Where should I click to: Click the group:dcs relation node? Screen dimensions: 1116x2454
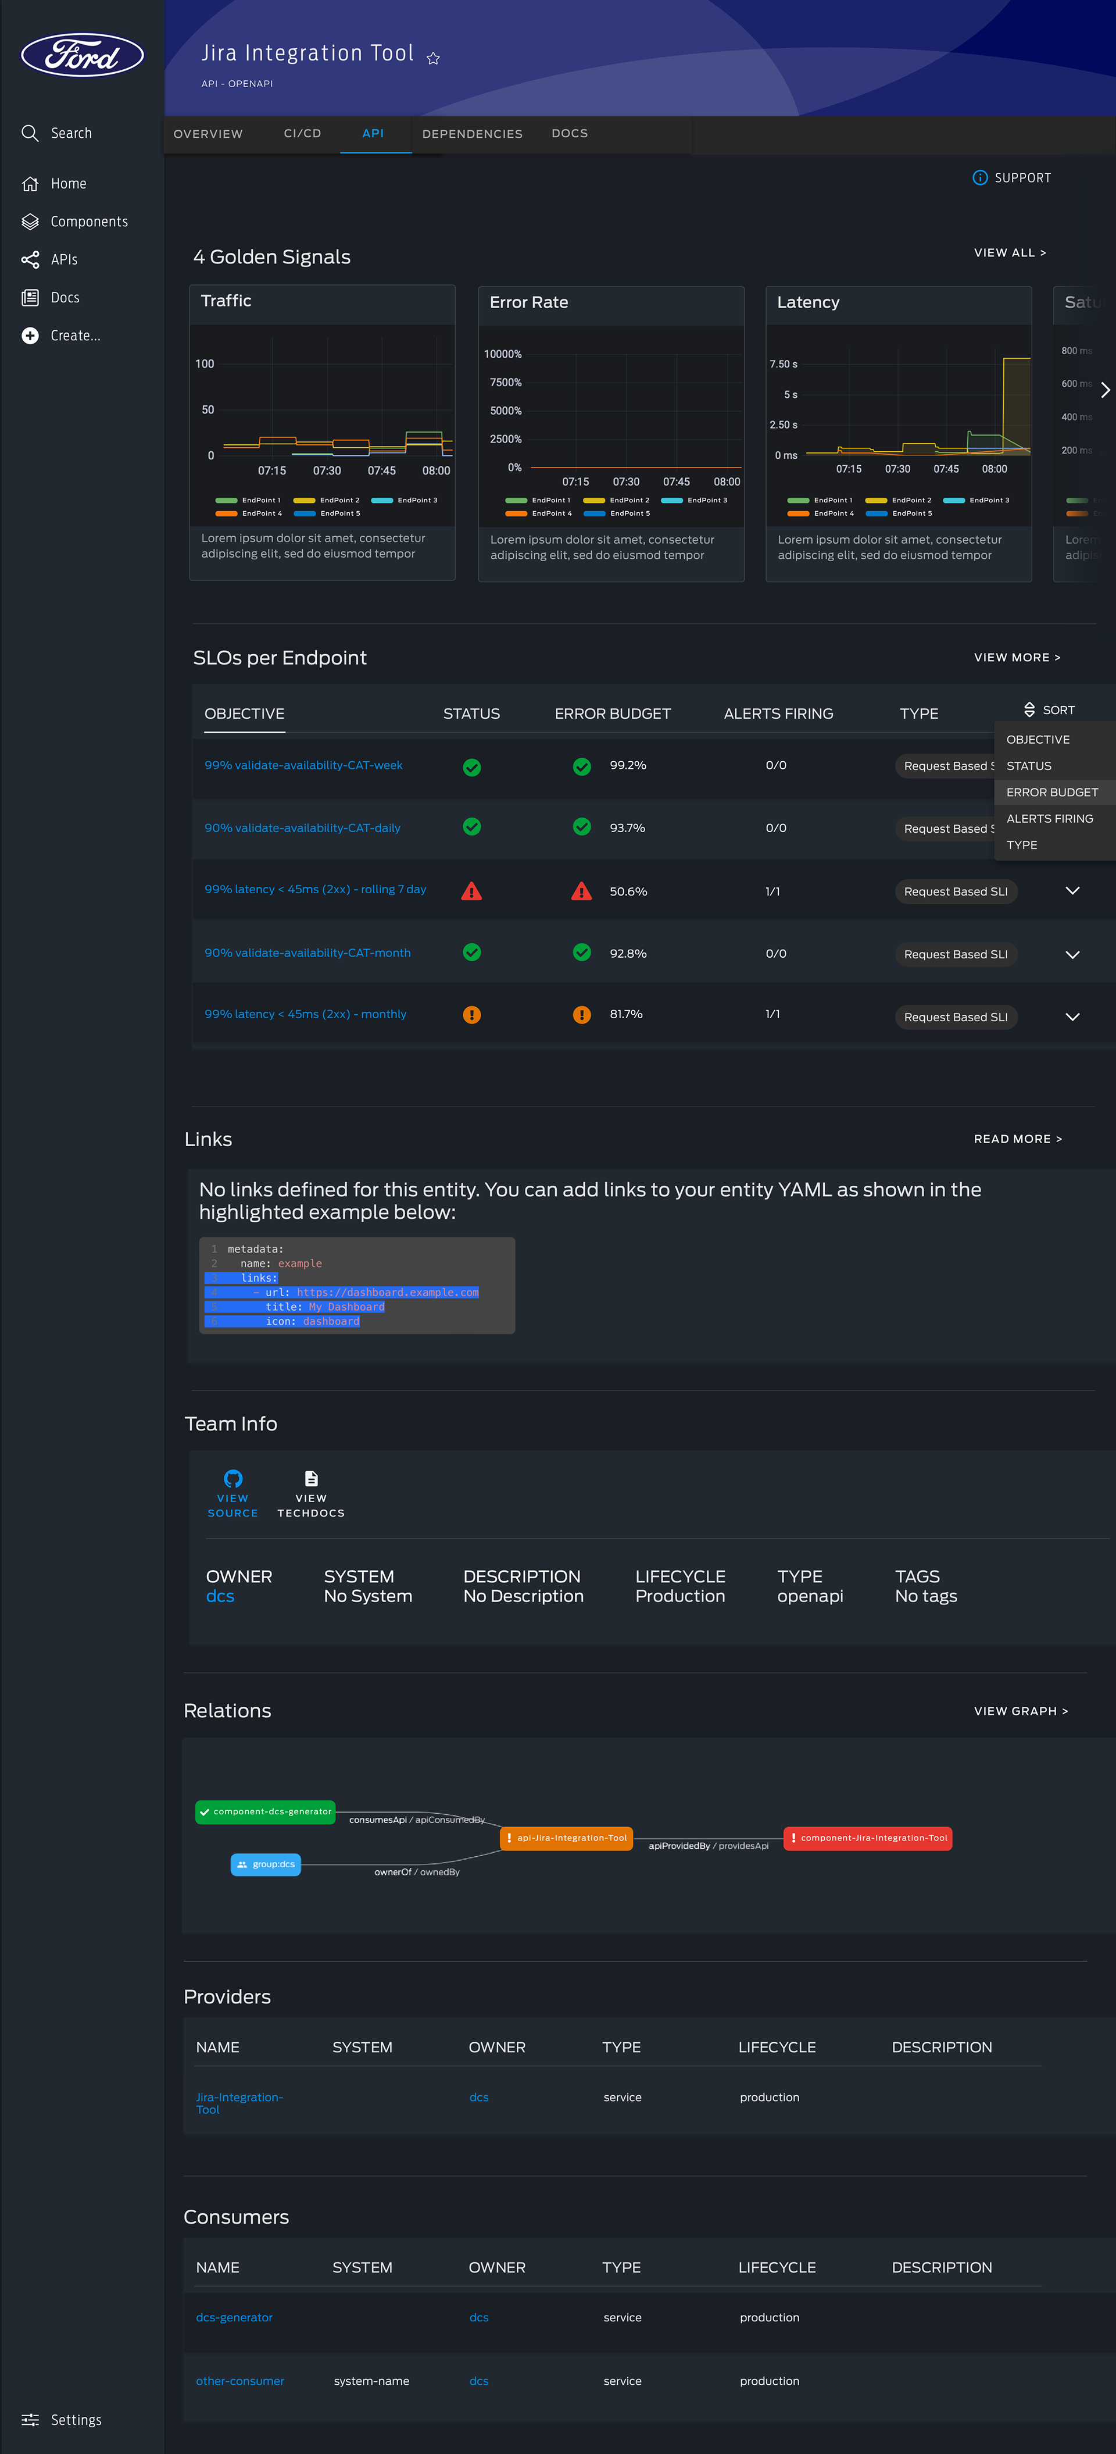tap(266, 1864)
